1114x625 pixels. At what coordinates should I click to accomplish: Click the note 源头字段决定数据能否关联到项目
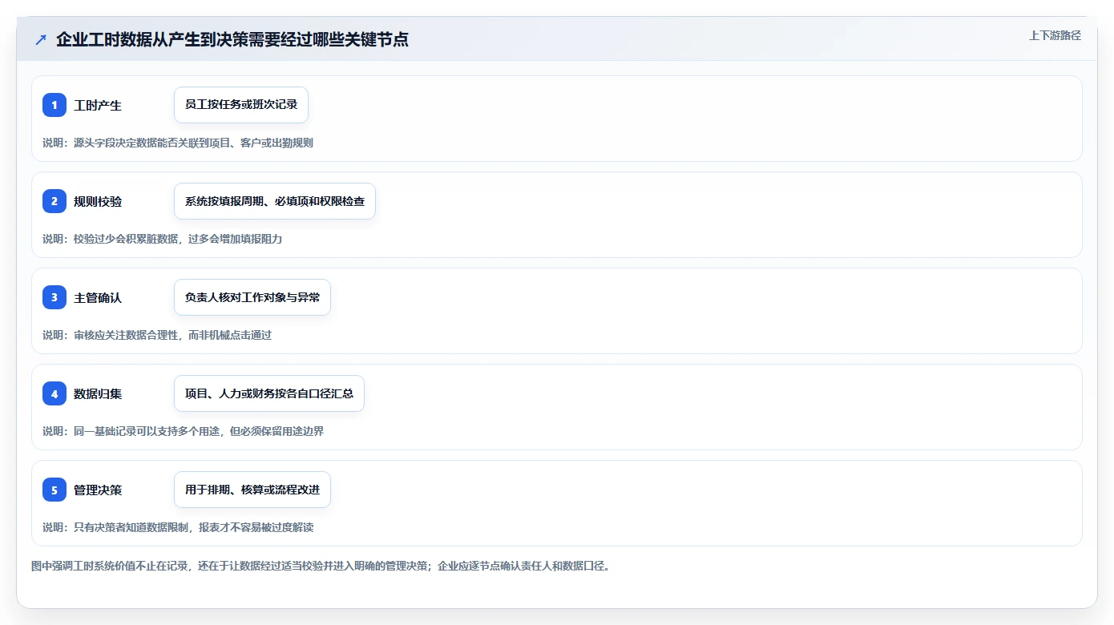(178, 143)
